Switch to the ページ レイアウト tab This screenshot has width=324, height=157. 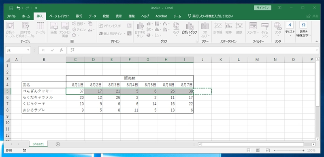click(x=59, y=16)
